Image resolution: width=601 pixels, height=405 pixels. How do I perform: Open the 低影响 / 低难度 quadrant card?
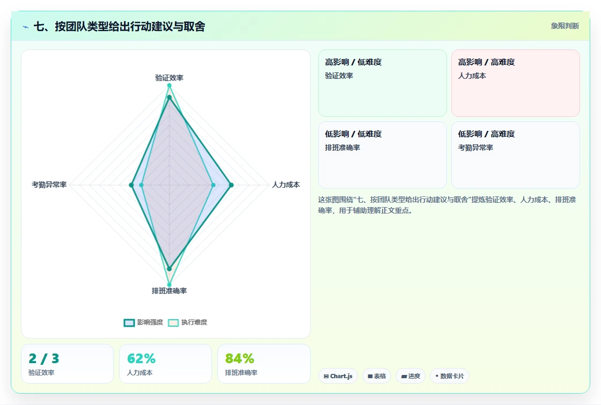pos(383,155)
